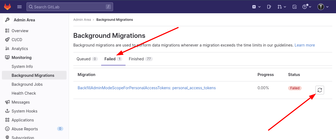Switch to the Failed tab
The height and width of the screenshot is (139, 336).
113,59
